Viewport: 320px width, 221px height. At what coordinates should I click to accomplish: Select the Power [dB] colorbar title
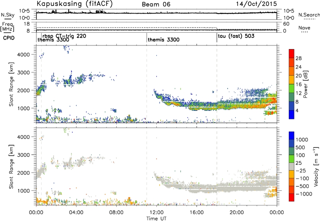(x=305, y=85)
